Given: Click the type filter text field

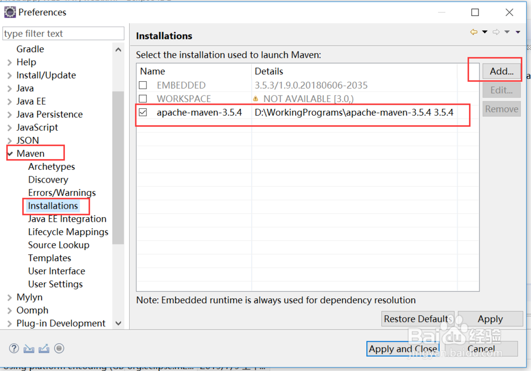Looking at the screenshot, I should pyautogui.click(x=63, y=33).
